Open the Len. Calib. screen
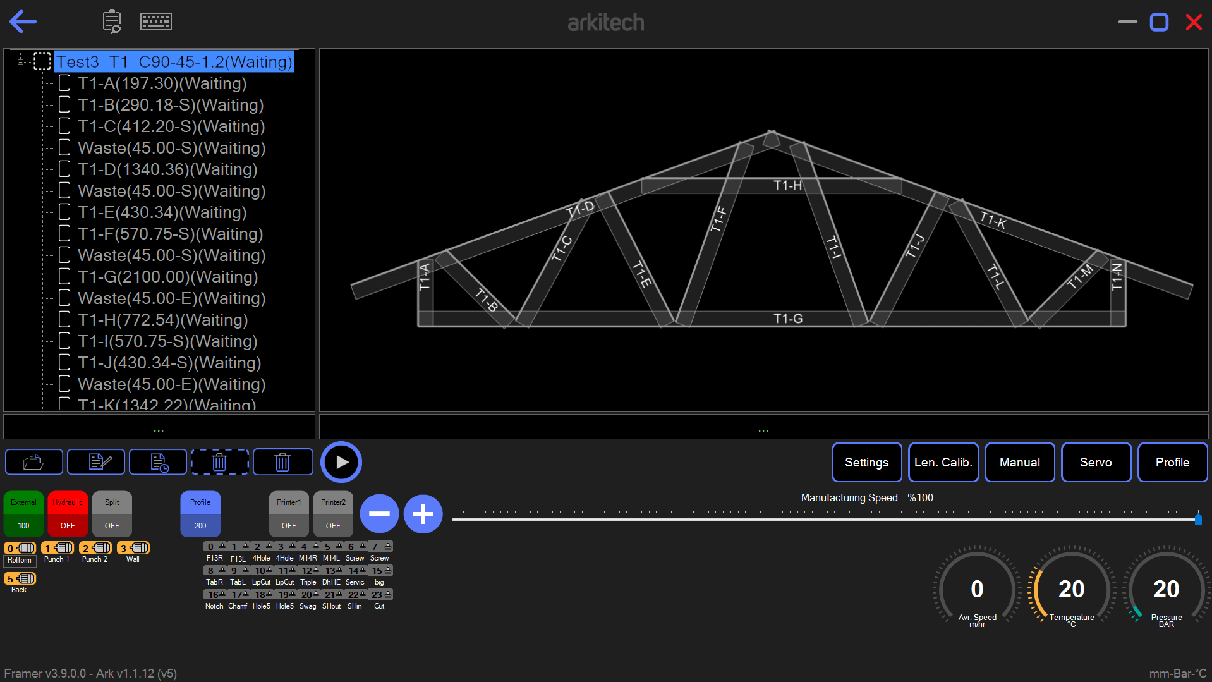 coord(943,462)
